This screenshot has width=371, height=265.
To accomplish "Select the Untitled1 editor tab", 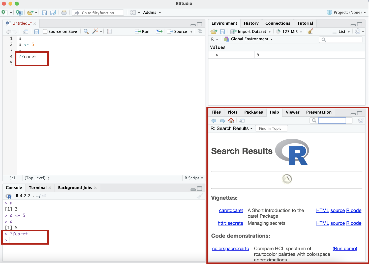I will tap(22, 23).
